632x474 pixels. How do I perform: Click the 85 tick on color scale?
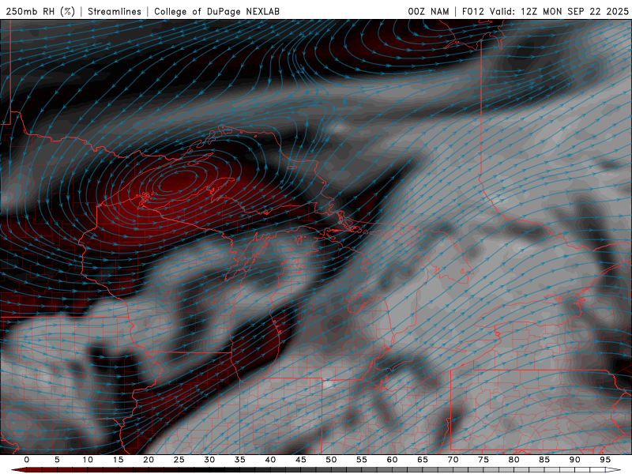544,460
